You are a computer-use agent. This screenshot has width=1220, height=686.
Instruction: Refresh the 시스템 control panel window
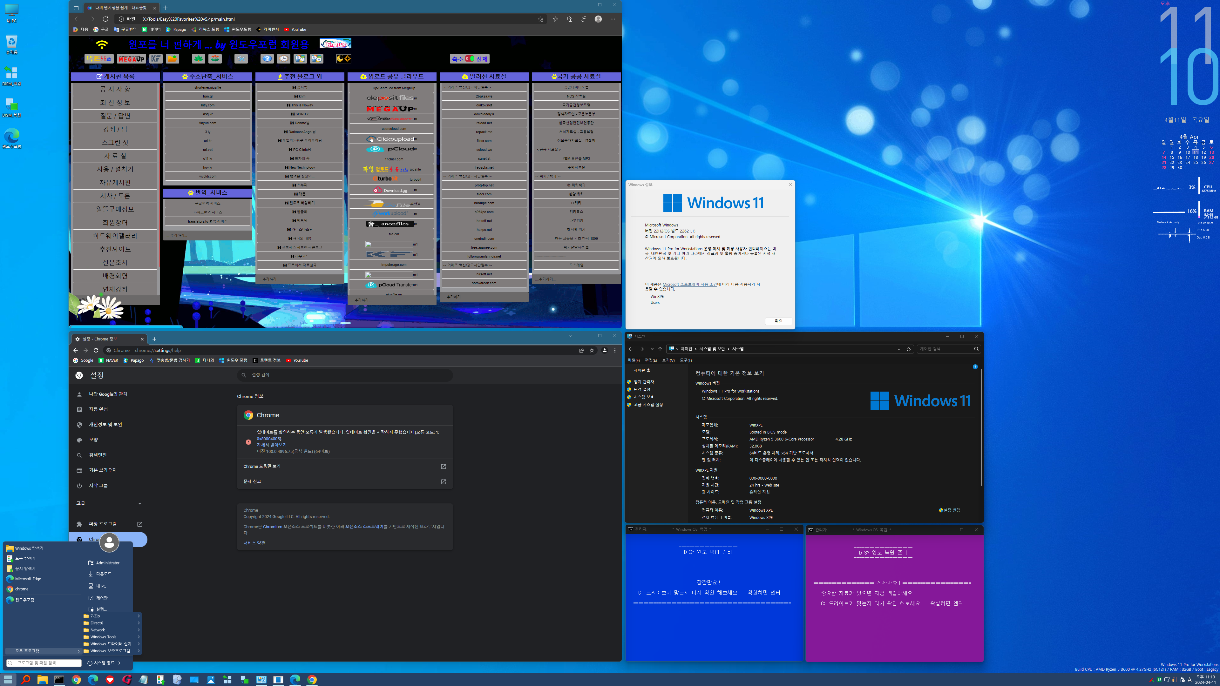click(x=908, y=349)
